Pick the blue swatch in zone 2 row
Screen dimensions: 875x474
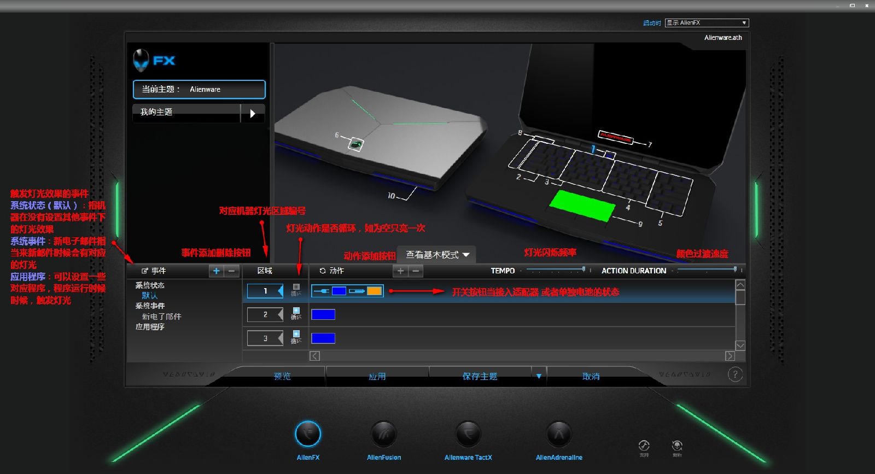click(323, 314)
